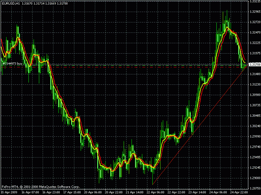261x195 pixels.
Task: Click the 1.30735 price axis label
Action: [255, 105]
